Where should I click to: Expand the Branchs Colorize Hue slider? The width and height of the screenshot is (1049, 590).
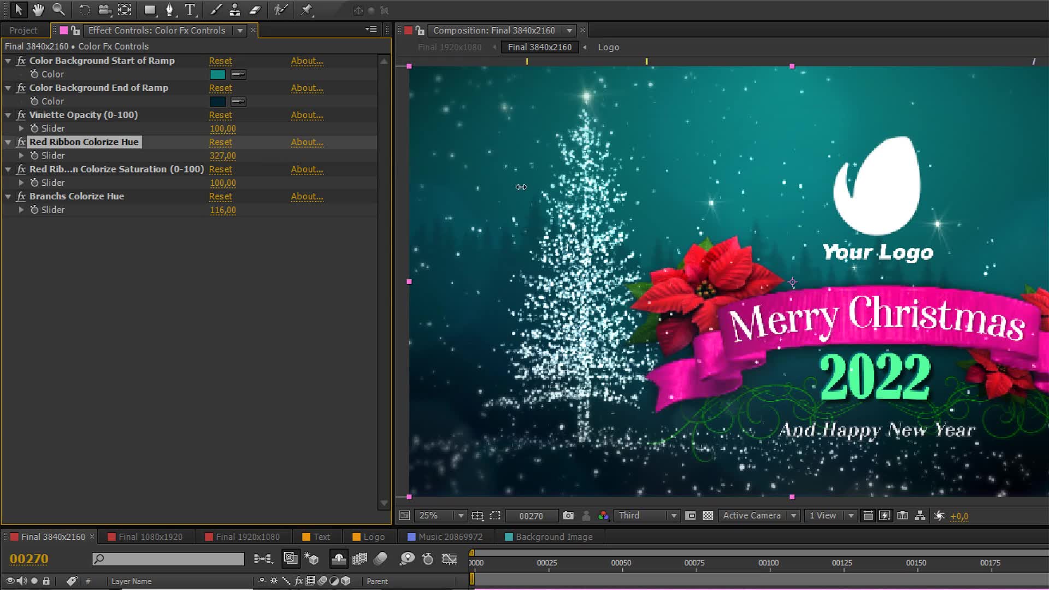point(20,210)
